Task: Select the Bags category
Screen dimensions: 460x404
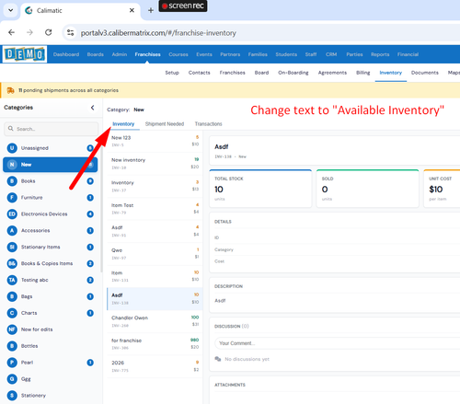Action: [51, 296]
